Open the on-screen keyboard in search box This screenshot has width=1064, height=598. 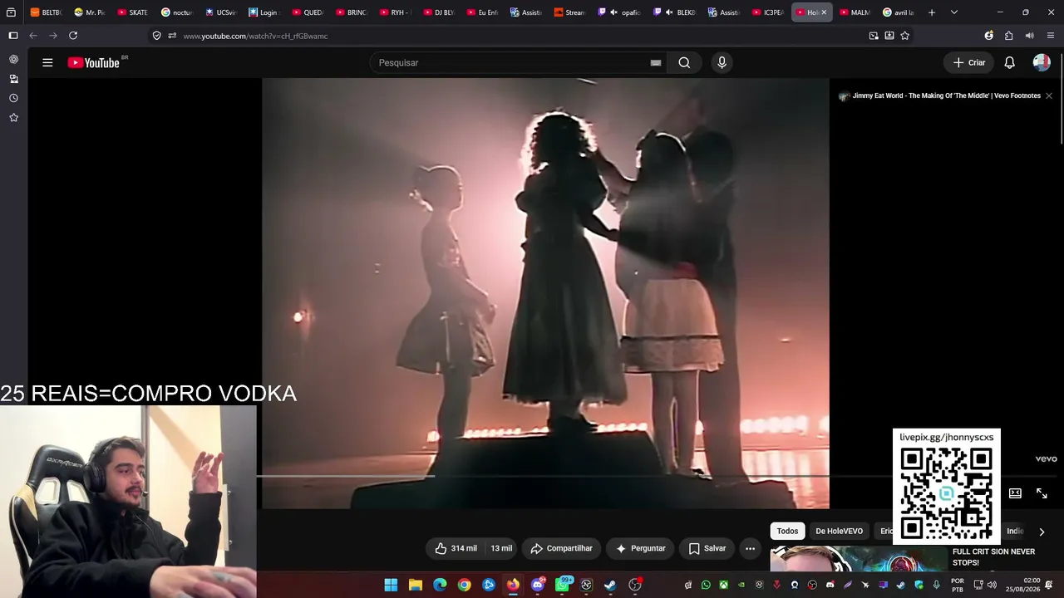[x=656, y=62]
